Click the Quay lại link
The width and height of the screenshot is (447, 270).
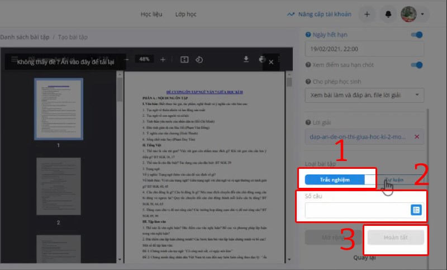(364, 258)
